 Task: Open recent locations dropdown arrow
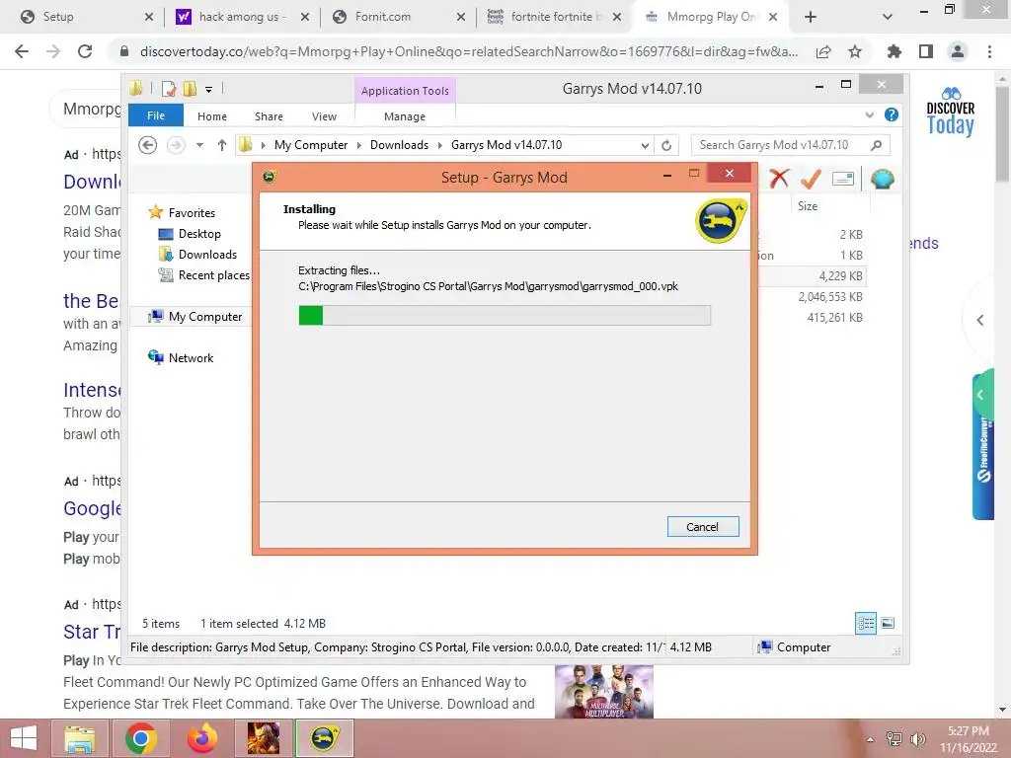[x=199, y=145]
